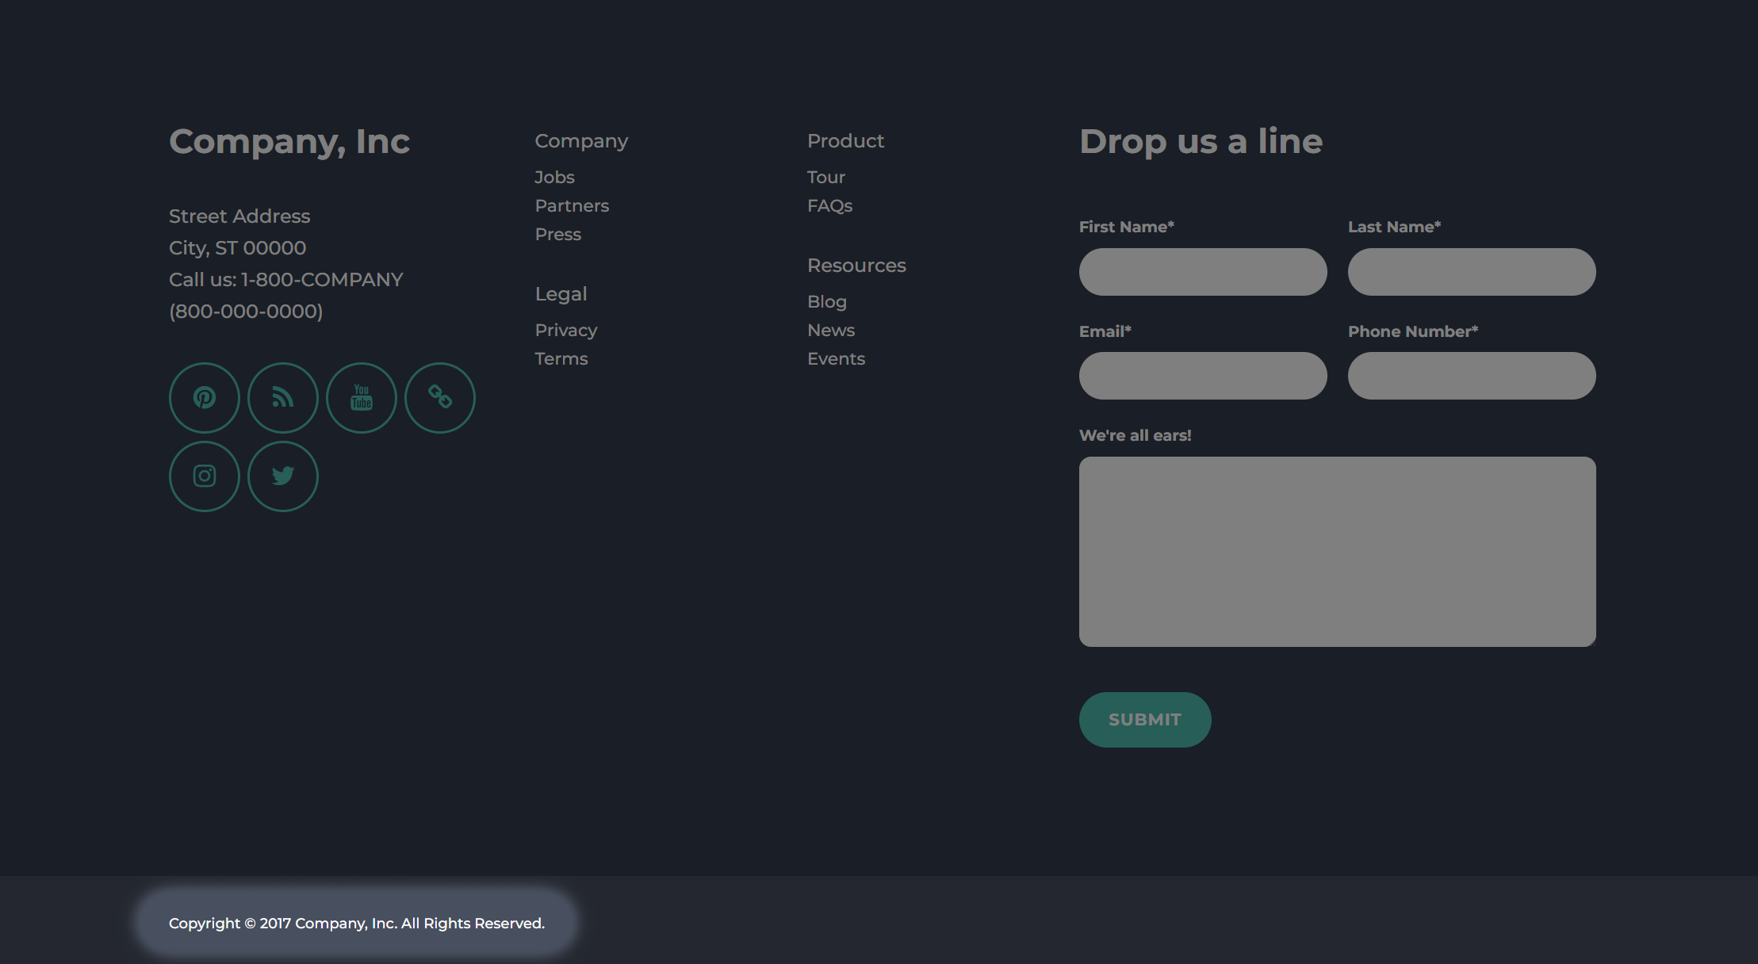Open the Press link
Image resolution: width=1758 pixels, height=964 pixels.
pyautogui.click(x=557, y=234)
